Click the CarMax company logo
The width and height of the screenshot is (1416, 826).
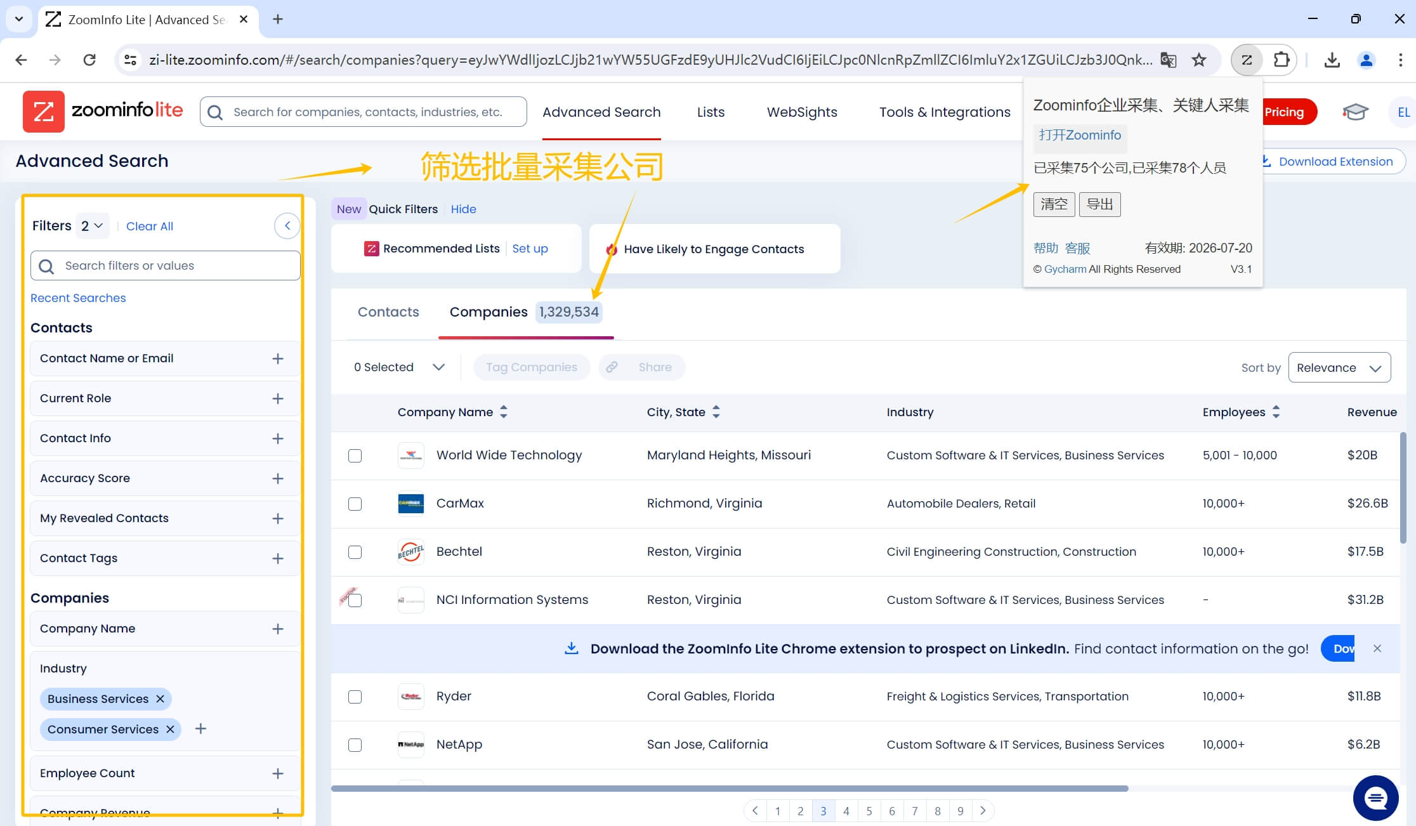coord(410,504)
